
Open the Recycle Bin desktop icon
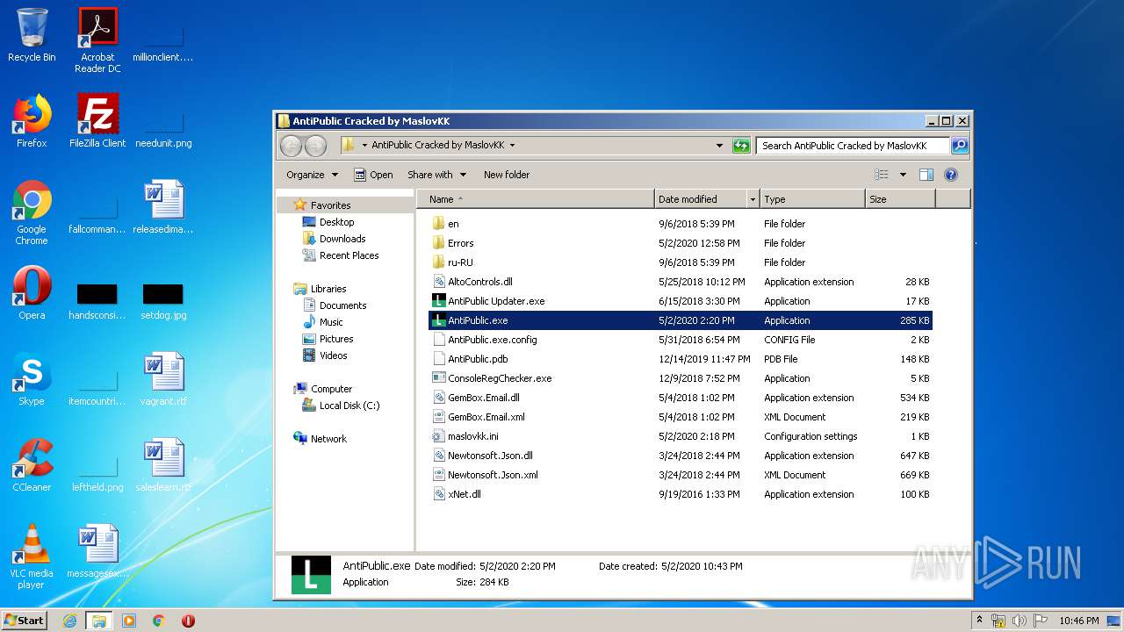coord(32,35)
